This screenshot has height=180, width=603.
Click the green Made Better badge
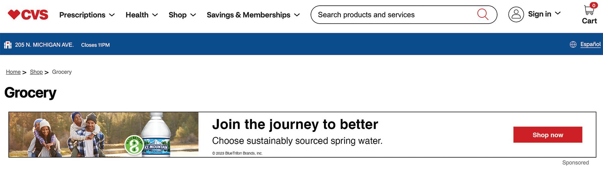coord(133,145)
